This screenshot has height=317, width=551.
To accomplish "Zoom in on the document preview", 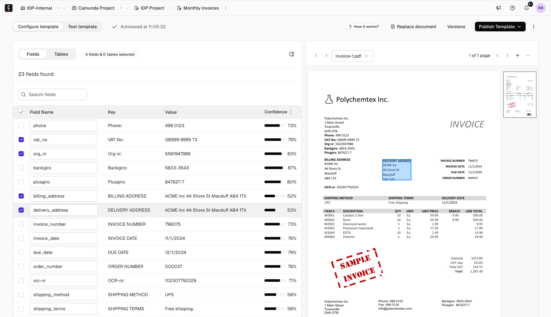I will (518, 55).
